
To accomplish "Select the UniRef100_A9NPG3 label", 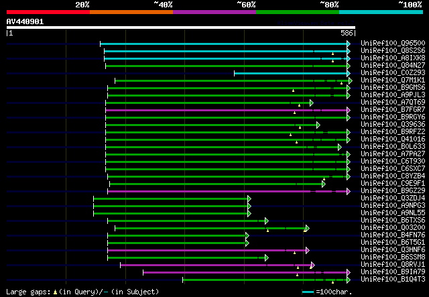I will pyautogui.click(x=393, y=206).
